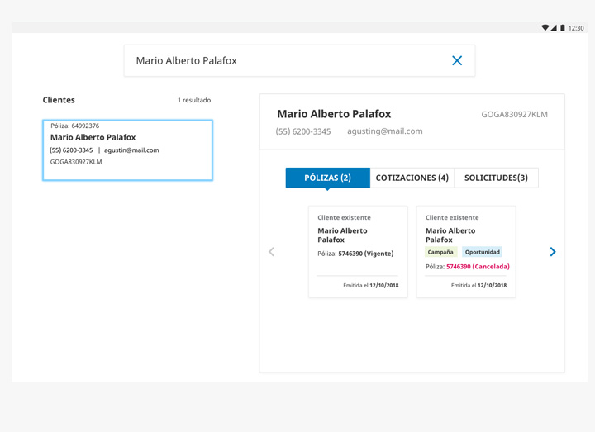Click the Wi-Fi status icon
This screenshot has width=595, height=432.
coord(545,28)
